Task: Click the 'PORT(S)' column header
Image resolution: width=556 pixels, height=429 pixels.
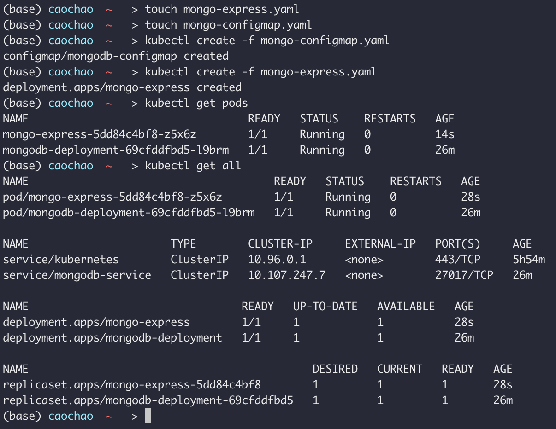Action: (x=458, y=244)
